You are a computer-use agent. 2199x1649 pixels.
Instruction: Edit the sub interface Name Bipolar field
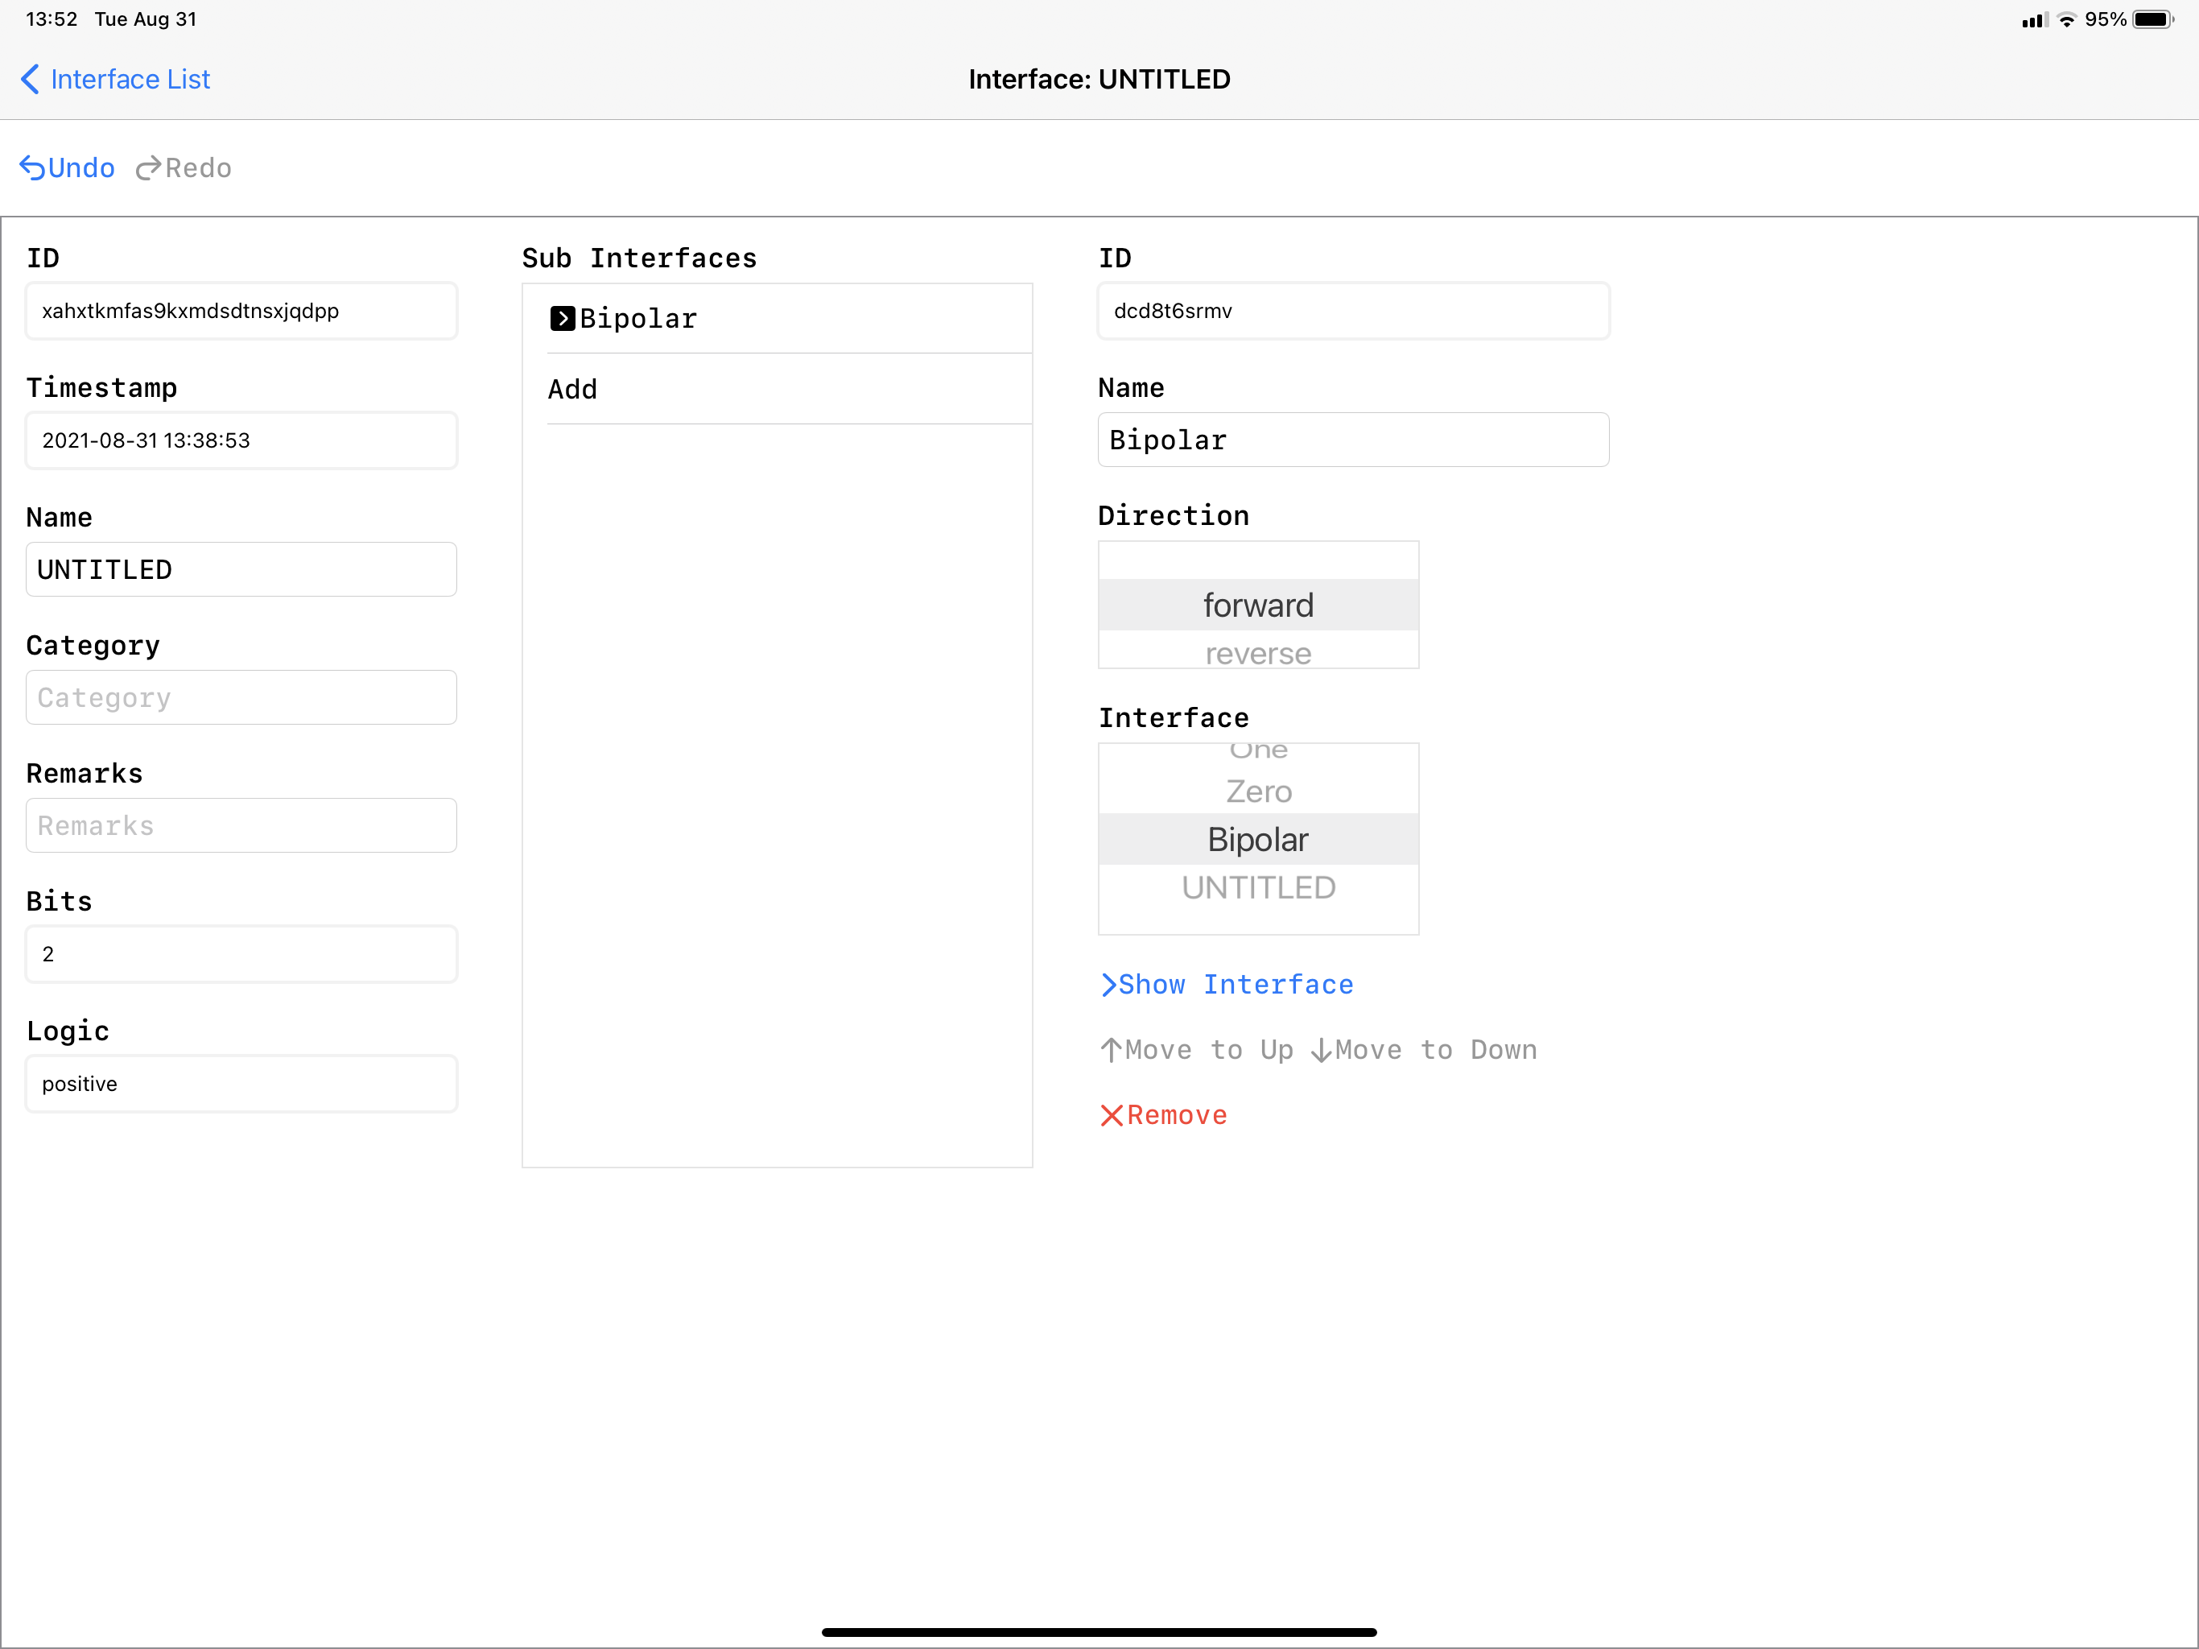pyautogui.click(x=1353, y=440)
